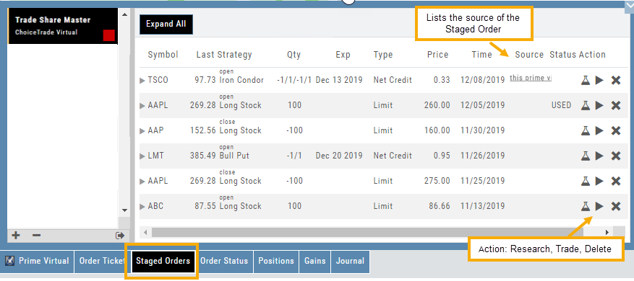Add a new account with plus icon

tap(16, 235)
